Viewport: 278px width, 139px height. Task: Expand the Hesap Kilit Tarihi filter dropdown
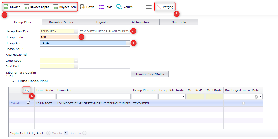pos(184,97)
